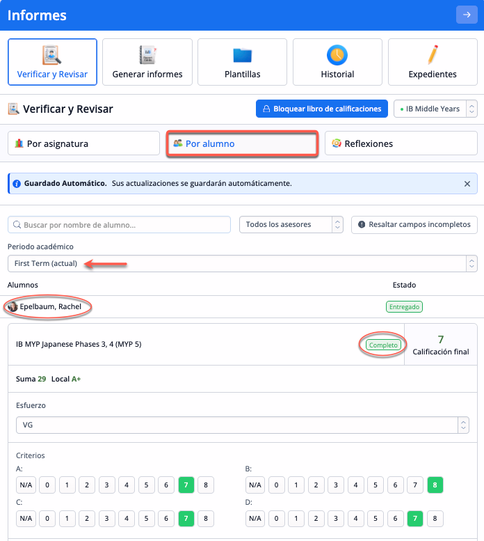Select score 6 for Criterion A
Viewport: 484px width, 541px height.
[166, 485]
